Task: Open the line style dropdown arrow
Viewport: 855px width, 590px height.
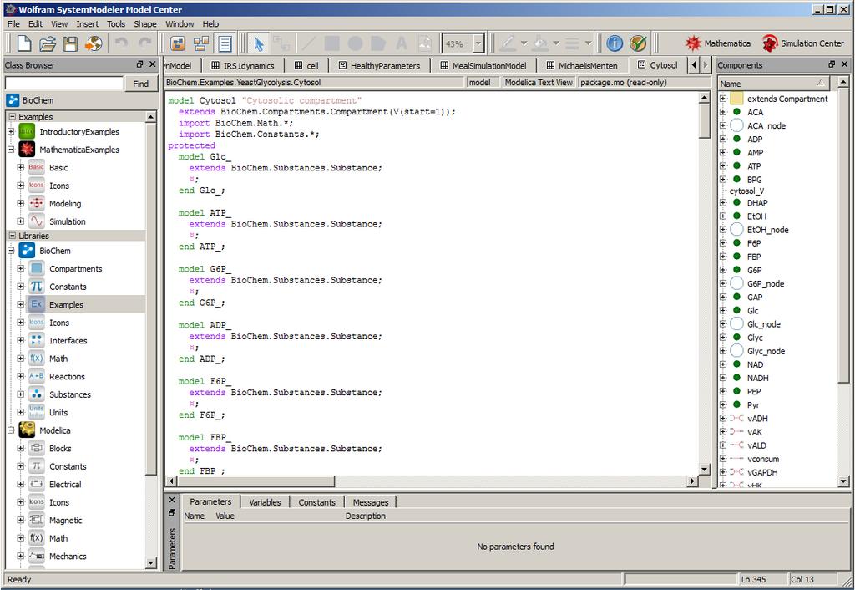Action: 588,43
